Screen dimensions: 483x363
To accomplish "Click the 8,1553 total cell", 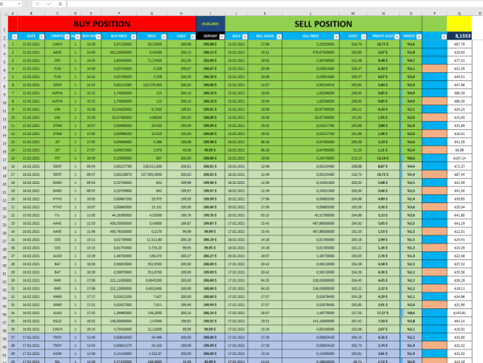I will click(460, 37).
